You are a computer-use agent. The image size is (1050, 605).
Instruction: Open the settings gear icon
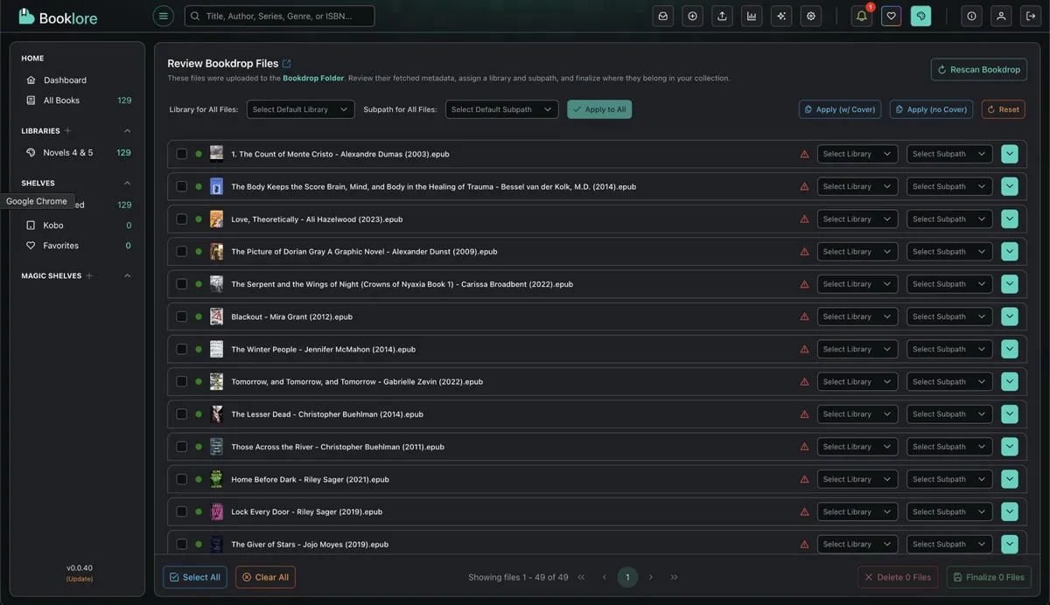click(x=811, y=16)
